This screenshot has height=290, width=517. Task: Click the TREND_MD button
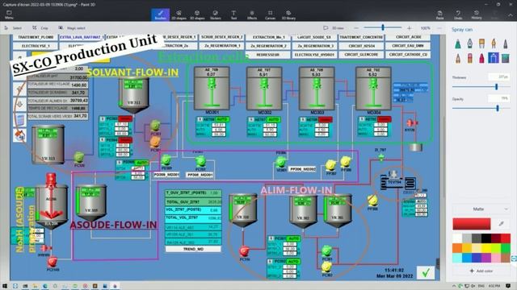point(193,249)
